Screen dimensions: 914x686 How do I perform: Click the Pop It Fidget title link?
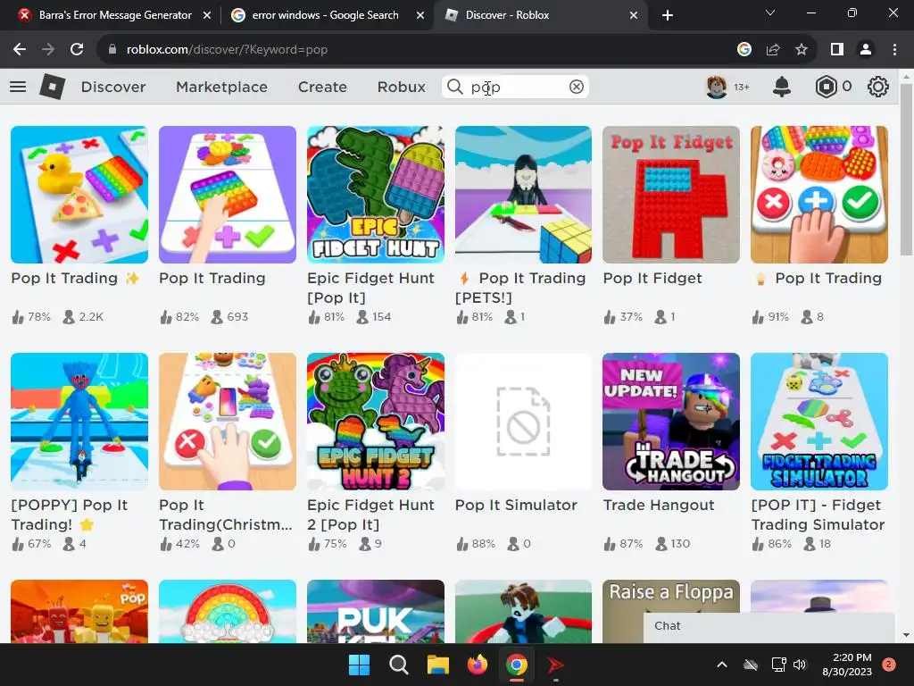point(652,279)
